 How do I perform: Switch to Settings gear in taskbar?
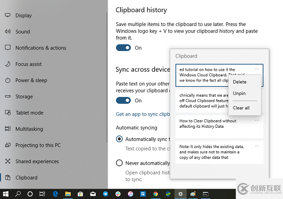[181, 194]
